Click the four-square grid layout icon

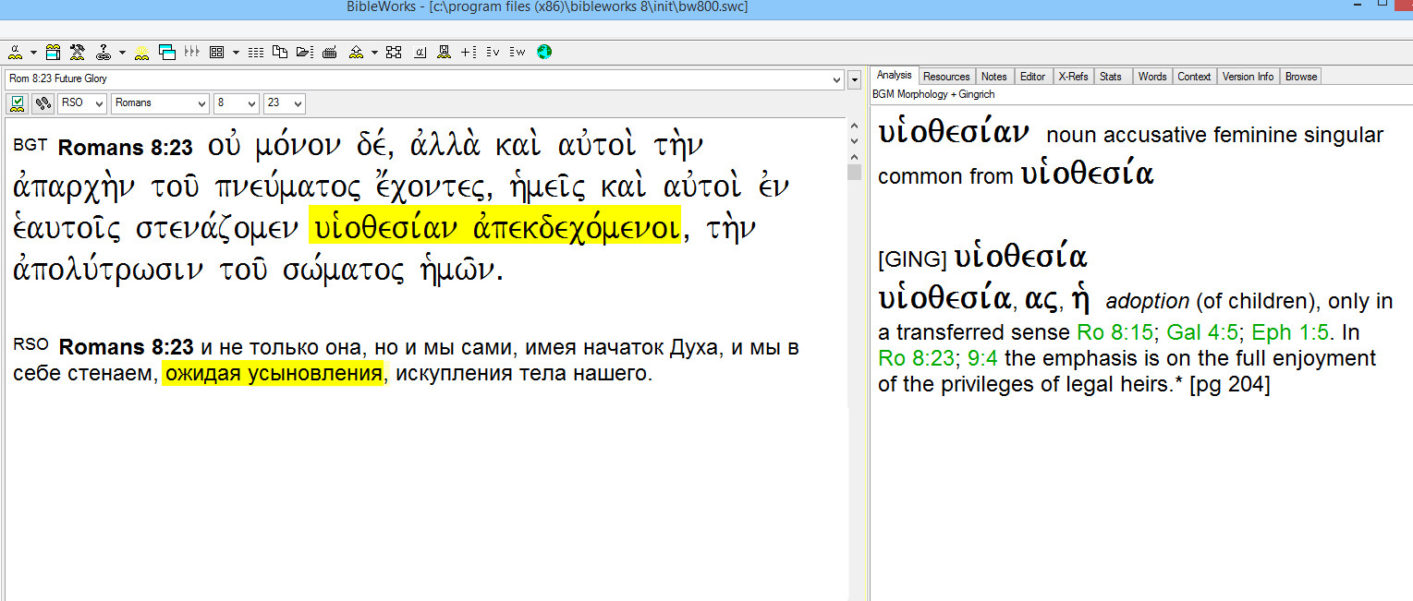[x=217, y=52]
